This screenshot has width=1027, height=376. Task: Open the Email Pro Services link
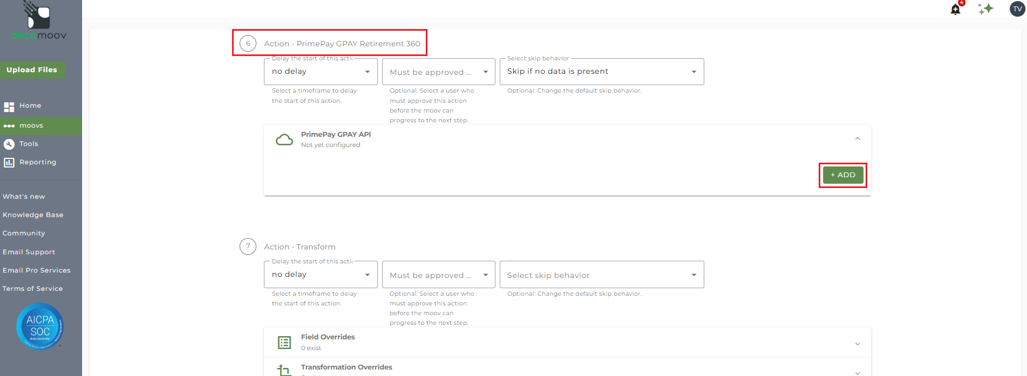click(37, 270)
